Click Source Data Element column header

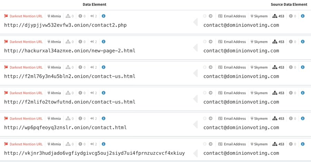click(x=289, y=4)
